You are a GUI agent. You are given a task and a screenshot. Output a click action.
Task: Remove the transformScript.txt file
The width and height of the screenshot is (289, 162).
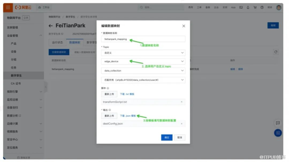point(182,102)
